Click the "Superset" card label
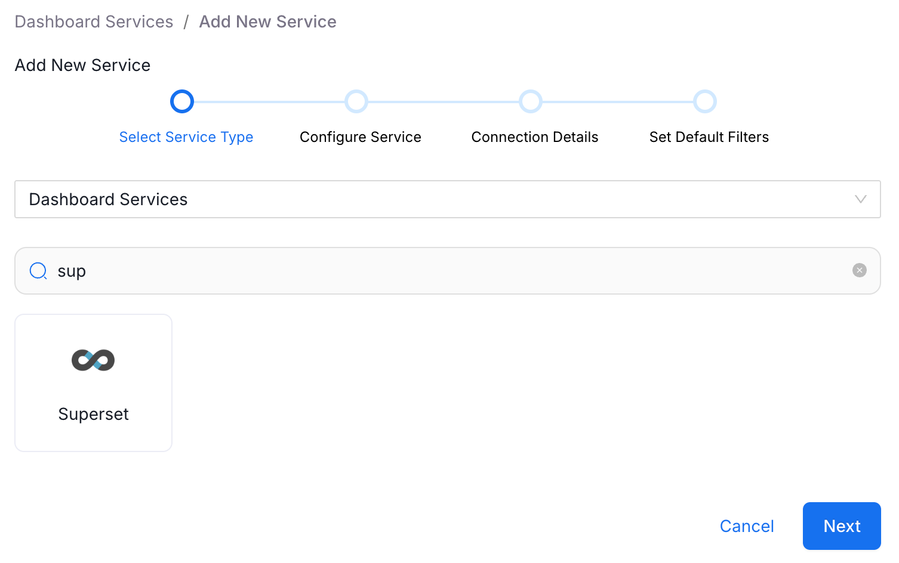Image resolution: width=899 pixels, height=563 pixels. [x=94, y=414]
